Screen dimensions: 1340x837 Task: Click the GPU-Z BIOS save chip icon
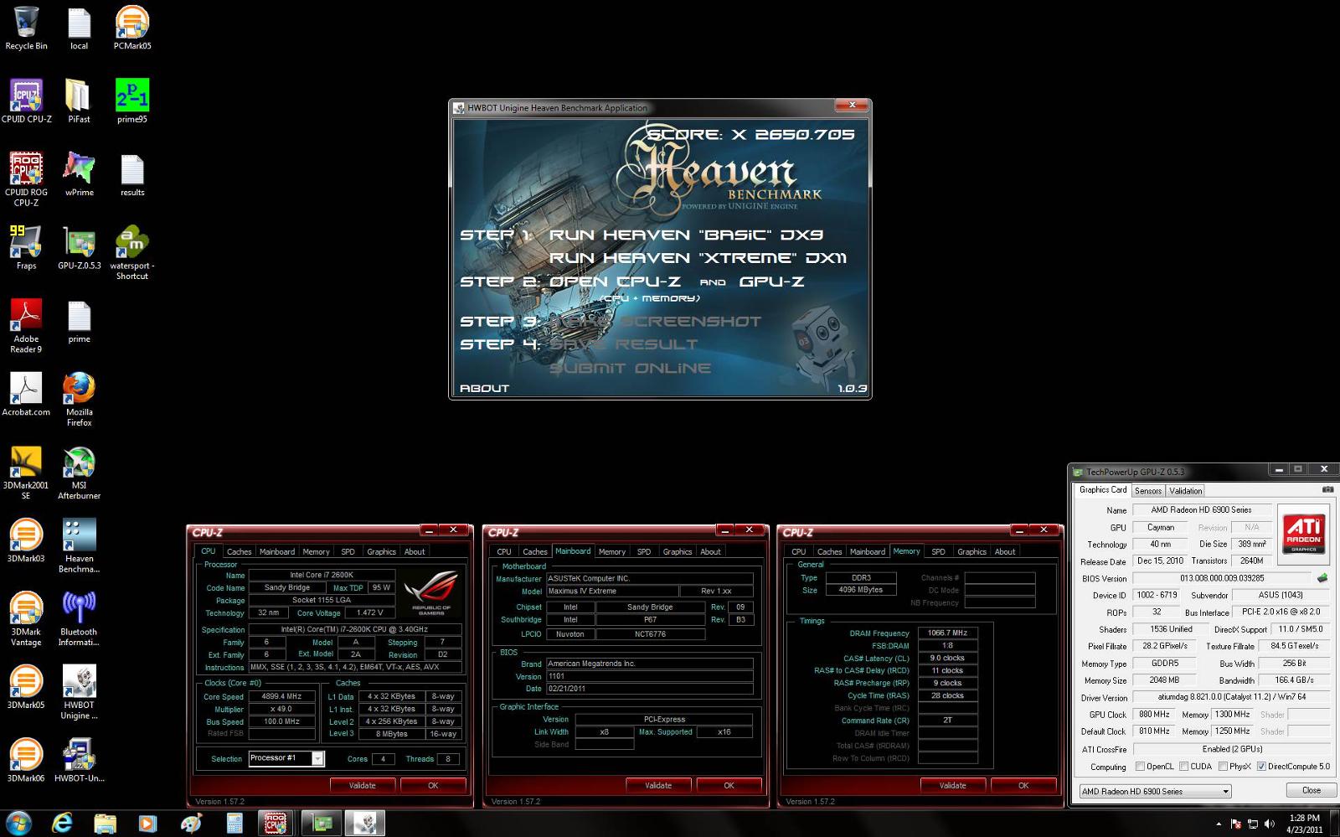(1322, 578)
